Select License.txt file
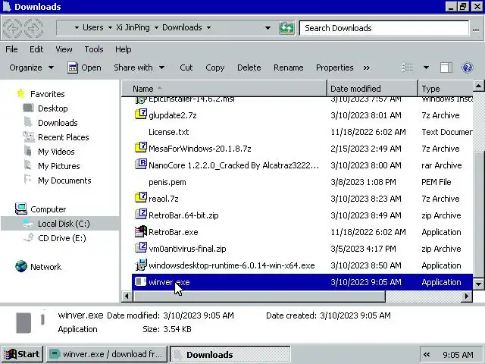This screenshot has width=485, height=364. (168, 132)
